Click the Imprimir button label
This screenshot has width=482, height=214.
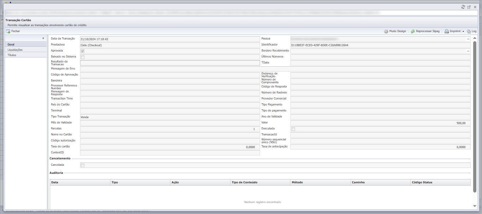point(455,31)
